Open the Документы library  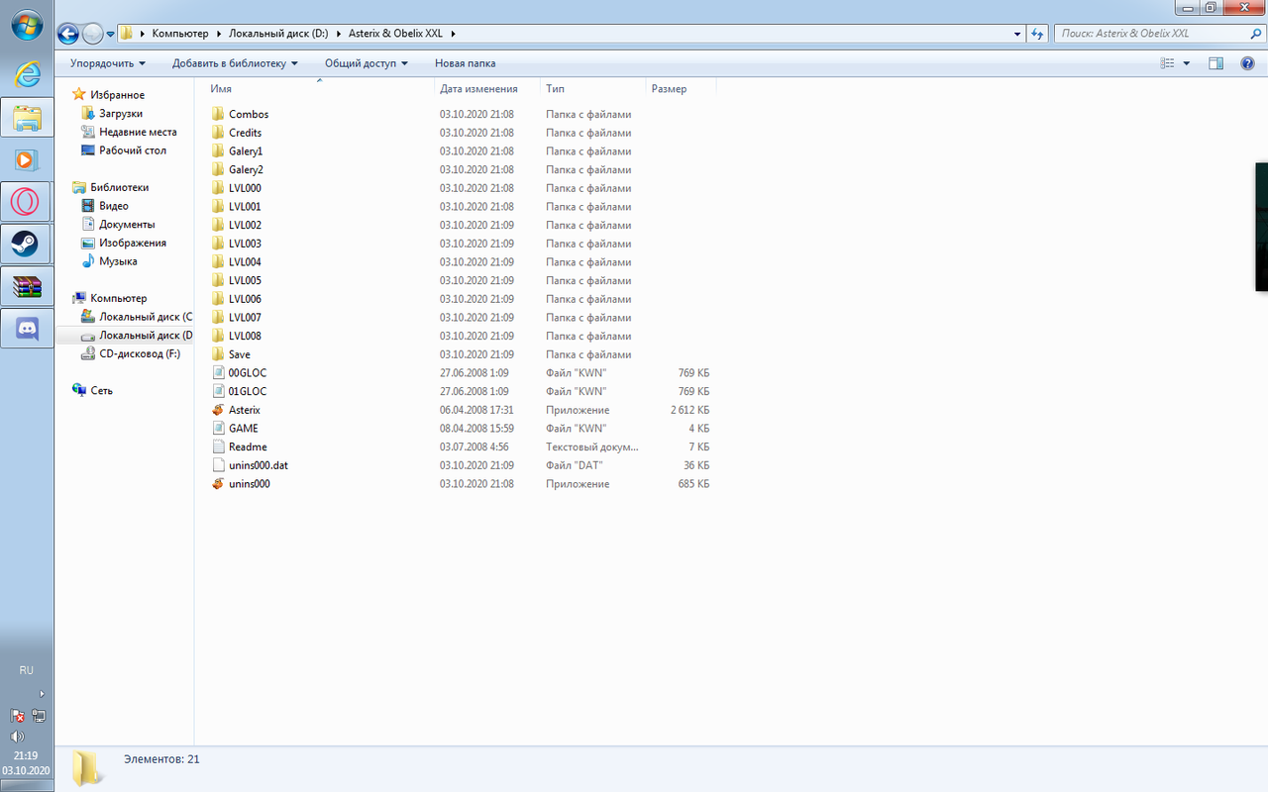(x=127, y=225)
